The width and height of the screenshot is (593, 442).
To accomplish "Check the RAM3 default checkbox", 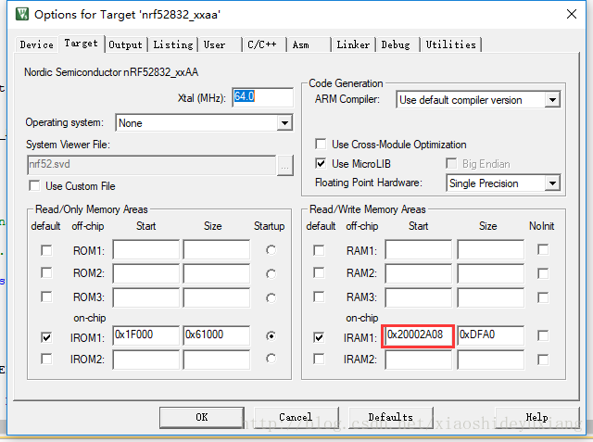I will [319, 297].
